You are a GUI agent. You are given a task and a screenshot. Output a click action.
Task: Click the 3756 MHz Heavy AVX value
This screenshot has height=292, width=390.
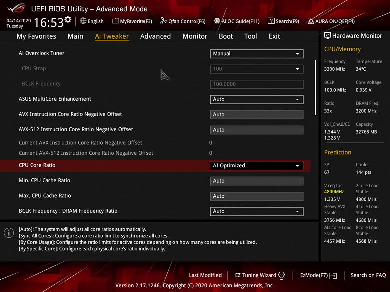click(334, 220)
